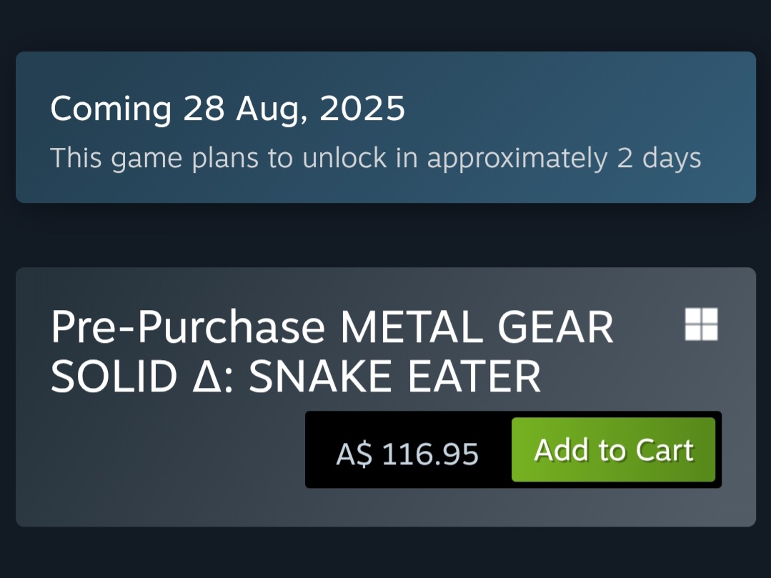Image resolution: width=771 pixels, height=578 pixels.
Task: Click the METAL GEAR words in the title
Action: [477, 327]
